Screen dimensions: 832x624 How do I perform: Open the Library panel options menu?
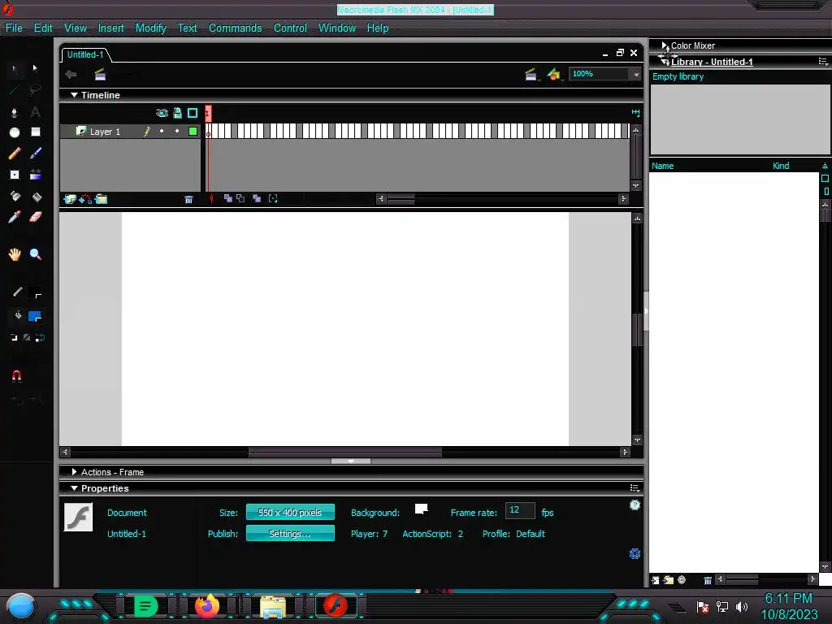823,62
